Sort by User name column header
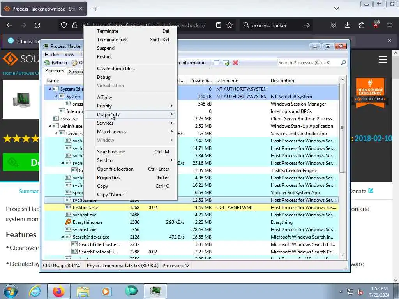This screenshot has height=299, width=399. point(241,81)
